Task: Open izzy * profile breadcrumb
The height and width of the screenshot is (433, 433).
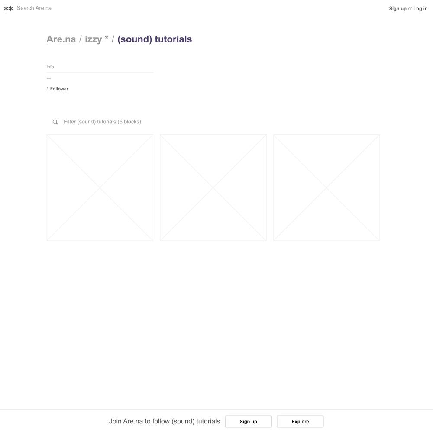Action: [97, 39]
